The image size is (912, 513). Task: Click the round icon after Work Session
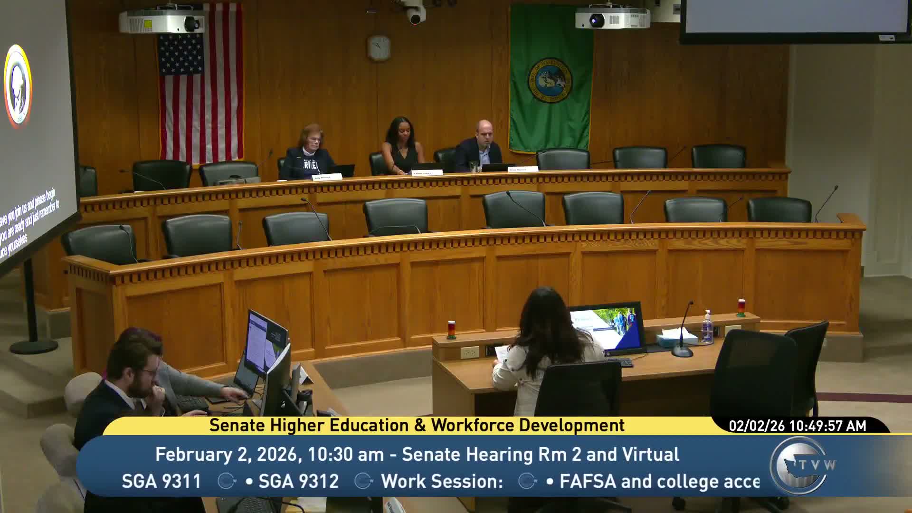527,481
